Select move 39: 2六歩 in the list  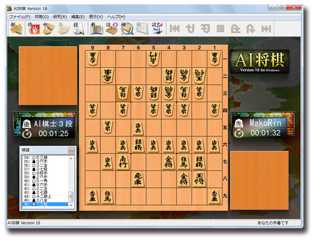[45, 177]
